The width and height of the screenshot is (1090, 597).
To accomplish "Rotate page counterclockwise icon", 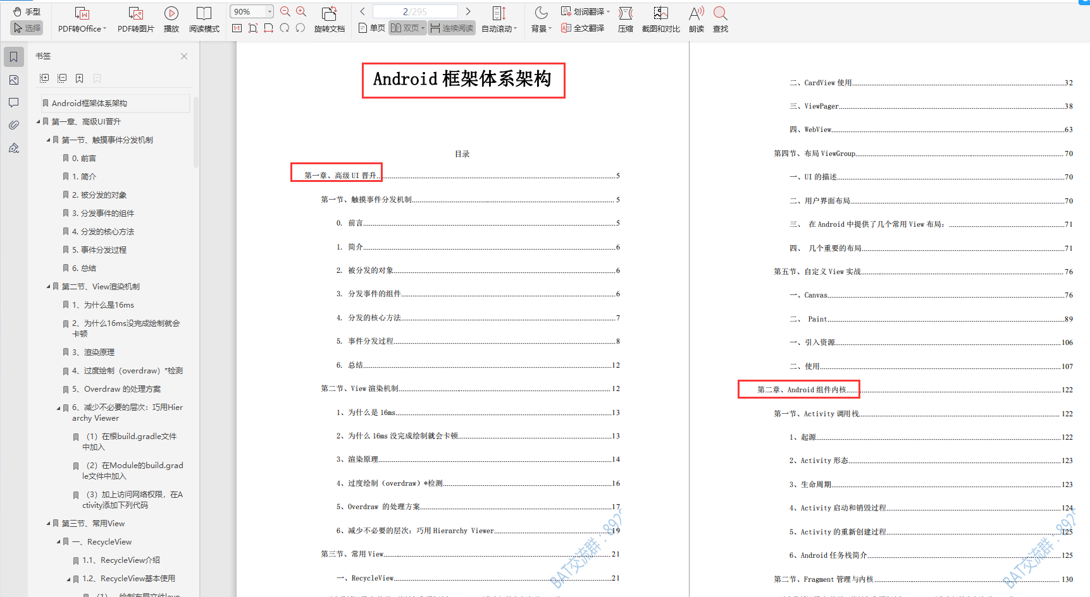I will point(300,28).
